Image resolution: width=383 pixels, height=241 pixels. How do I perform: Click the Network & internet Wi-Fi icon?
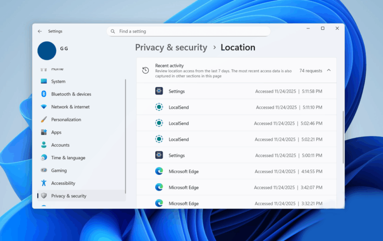point(44,107)
